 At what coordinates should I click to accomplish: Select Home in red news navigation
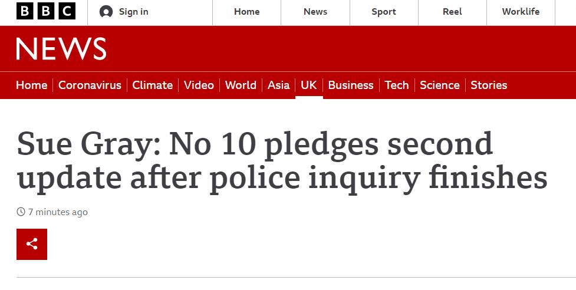(31, 85)
